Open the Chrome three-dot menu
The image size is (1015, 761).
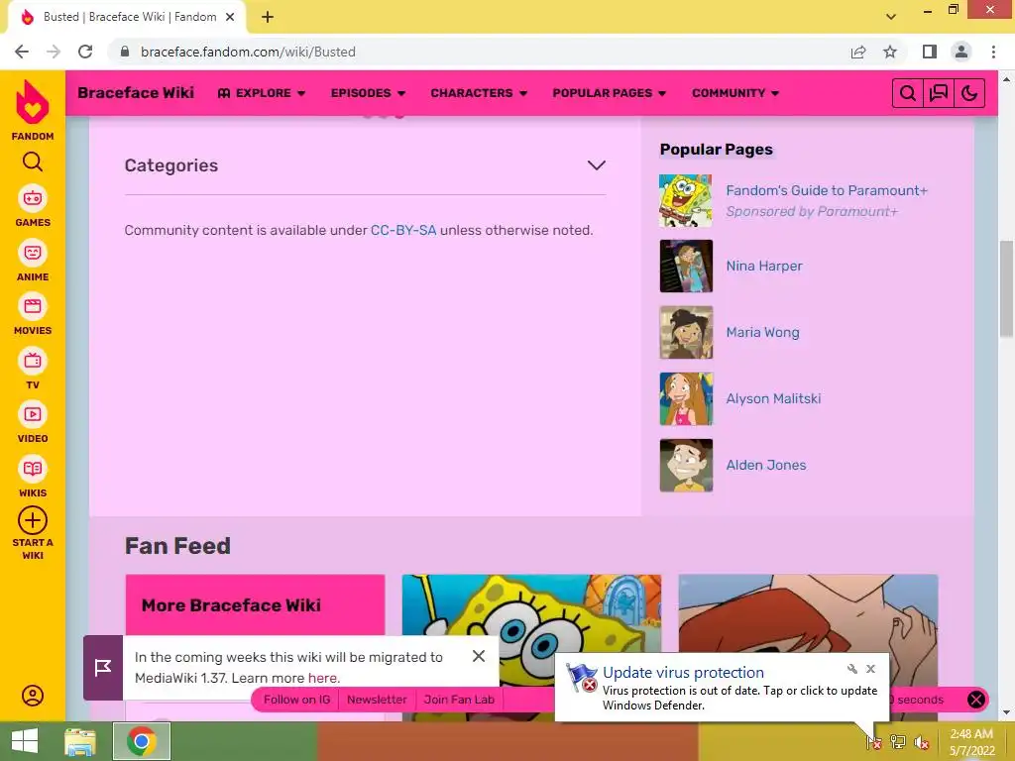coord(993,52)
